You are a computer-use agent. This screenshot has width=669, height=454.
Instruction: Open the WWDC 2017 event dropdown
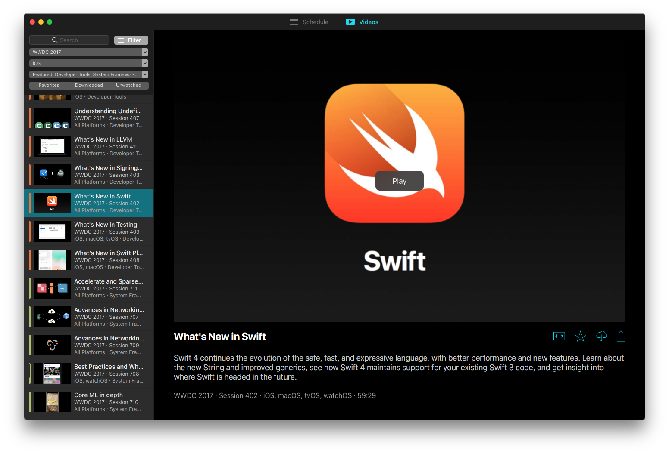[89, 52]
